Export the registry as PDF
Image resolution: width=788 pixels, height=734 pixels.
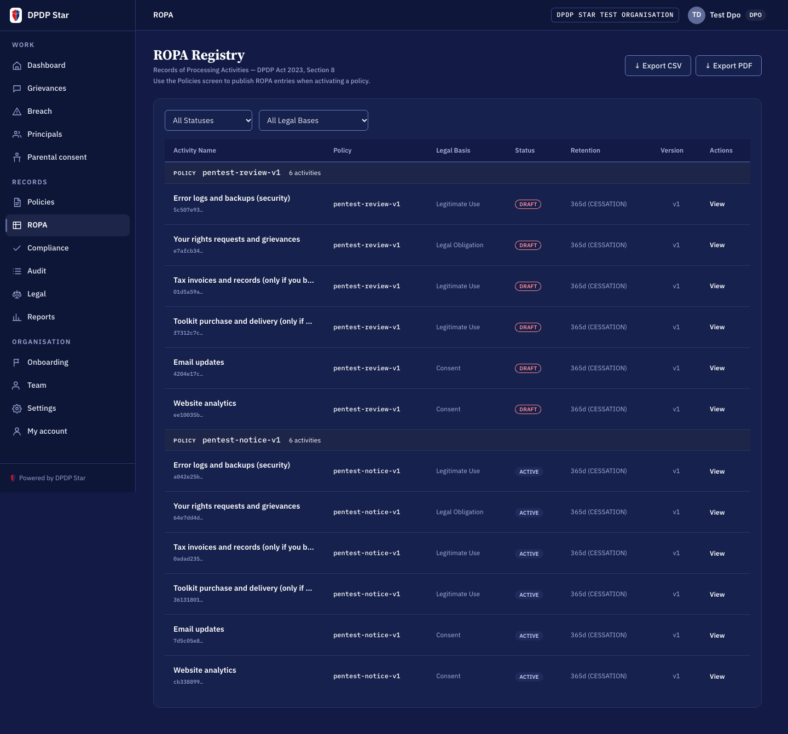pyautogui.click(x=728, y=66)
